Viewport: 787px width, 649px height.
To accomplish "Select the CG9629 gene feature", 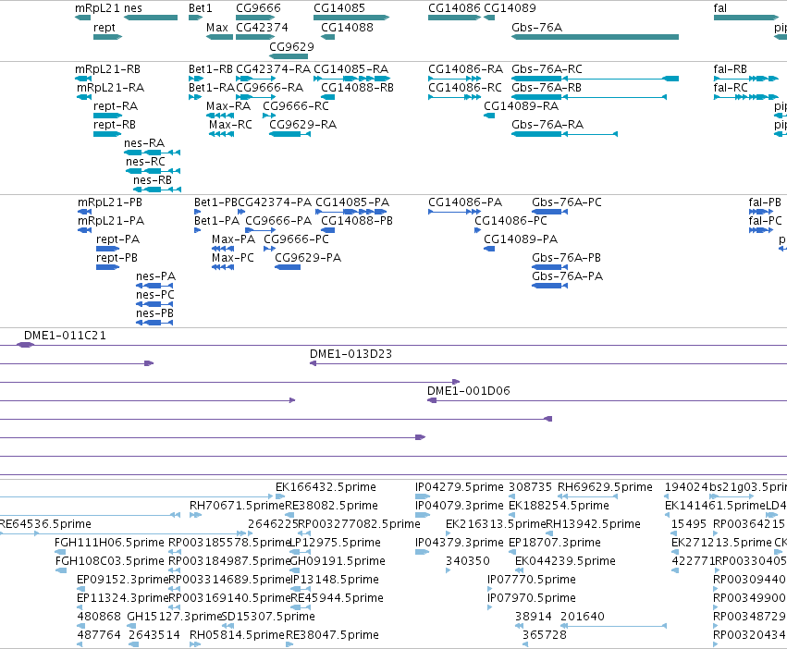I will pyautogui.click(x=289, y=56).
